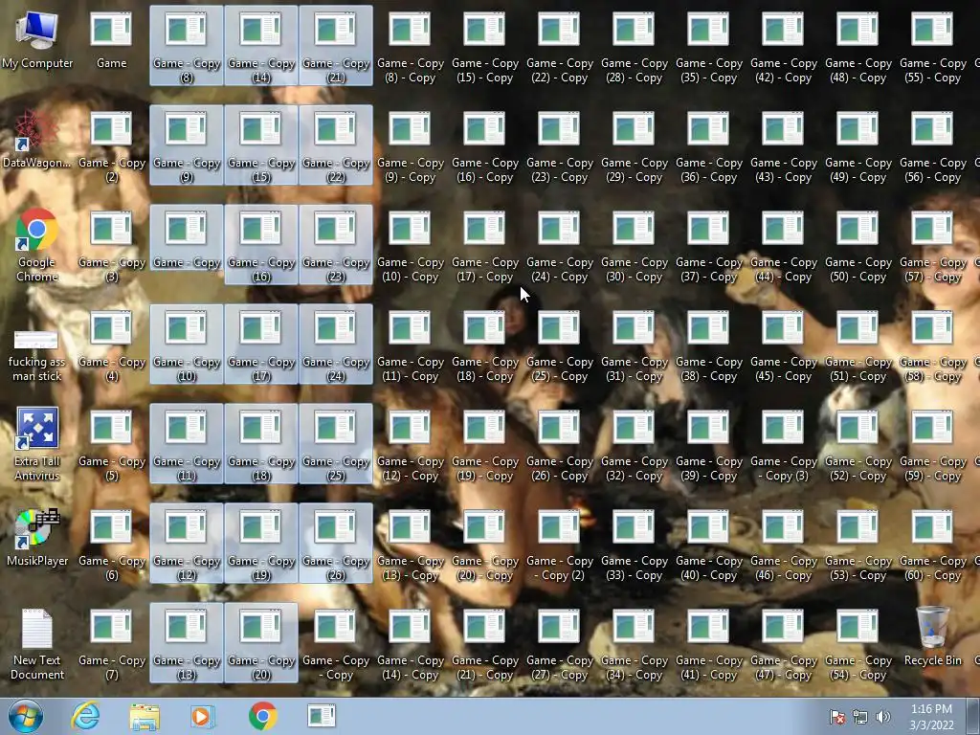Select the highlighted Game - Copy (21) icon

pyautogui.click(x=336, y=46)
